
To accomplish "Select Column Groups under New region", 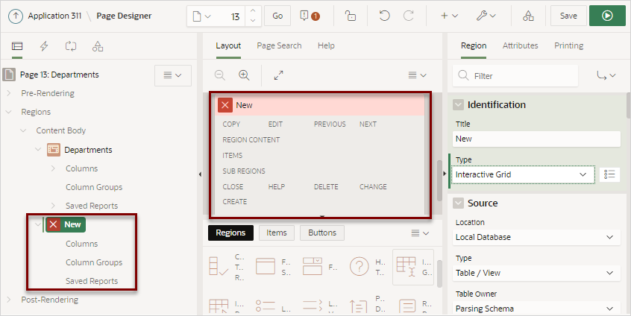I will pyautogui.click(x=94, y=262).
